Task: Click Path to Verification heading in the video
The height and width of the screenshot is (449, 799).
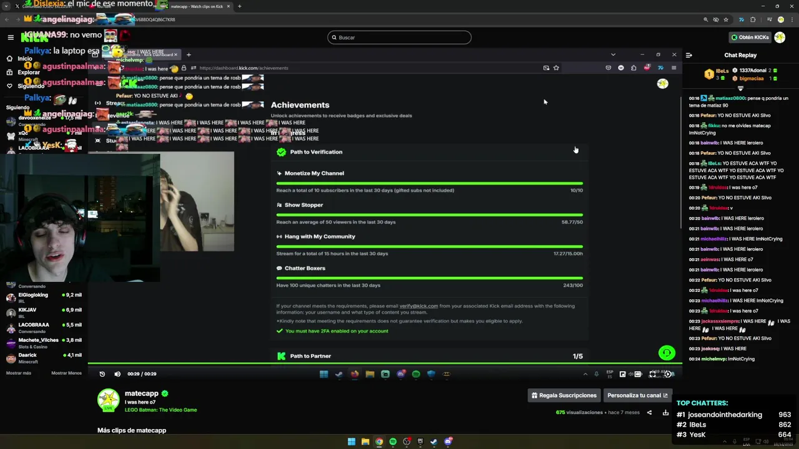Action: pyautogui.click(x=316, y=152)
